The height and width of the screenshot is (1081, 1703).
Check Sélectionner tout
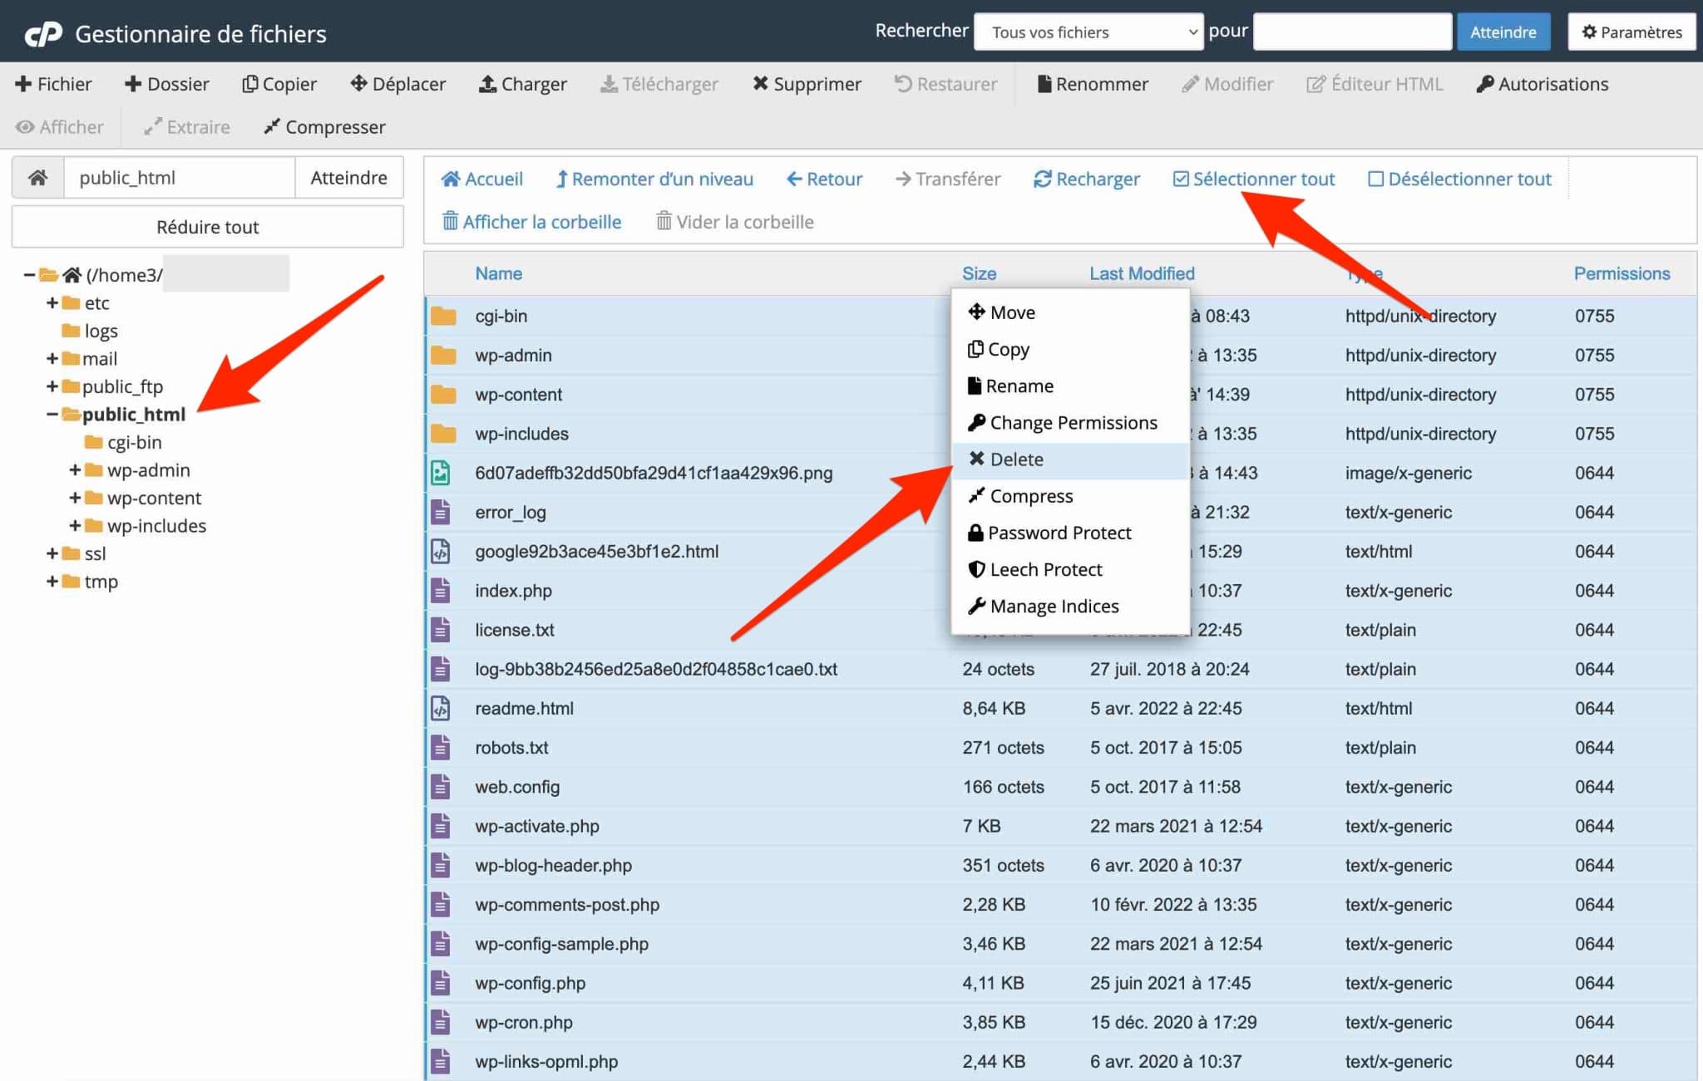tap(1253, 179)
